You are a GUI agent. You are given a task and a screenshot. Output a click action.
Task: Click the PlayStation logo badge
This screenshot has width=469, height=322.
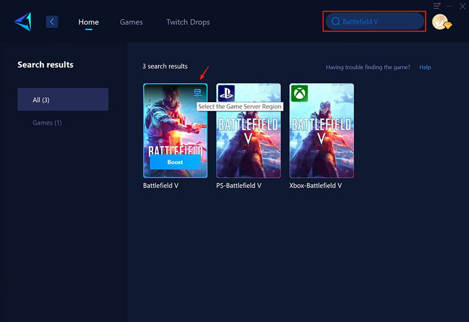pos(226,93)
